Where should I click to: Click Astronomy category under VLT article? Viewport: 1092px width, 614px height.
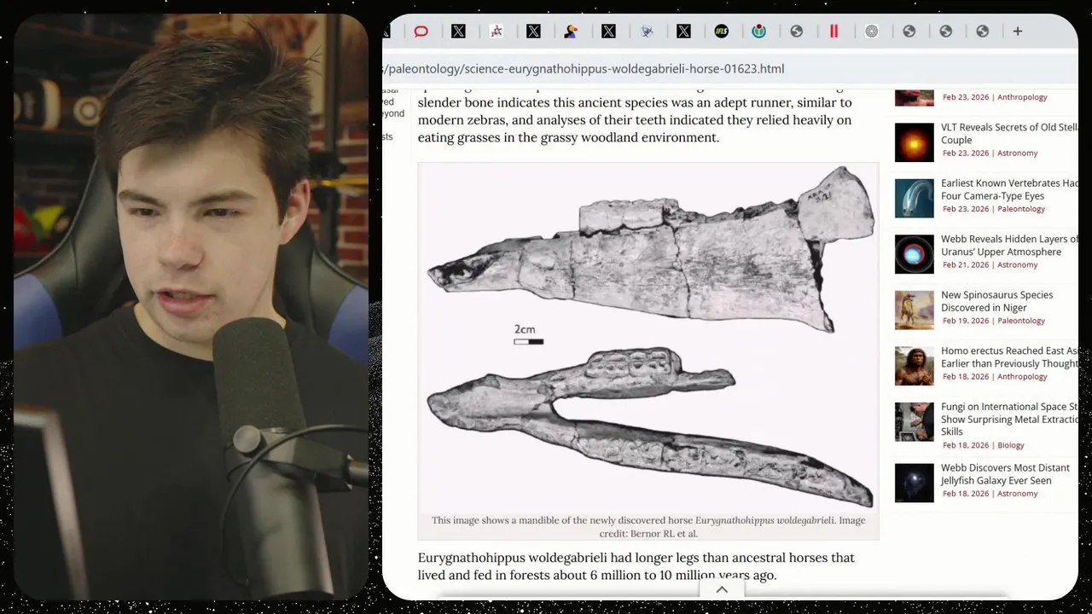[x=1018, y=153]
